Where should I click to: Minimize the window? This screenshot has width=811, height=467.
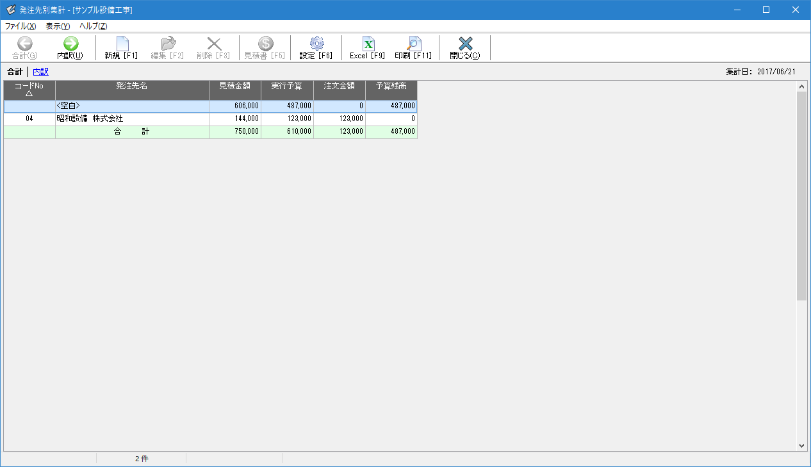[737, 10]
